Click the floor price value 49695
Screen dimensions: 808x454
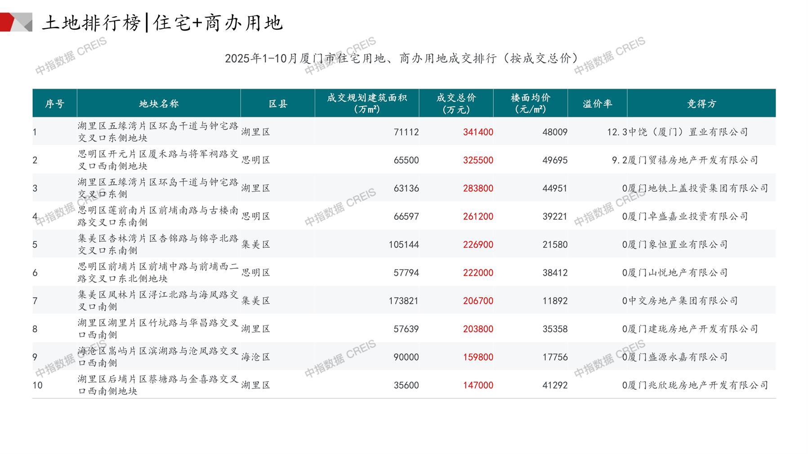point(555,160)
